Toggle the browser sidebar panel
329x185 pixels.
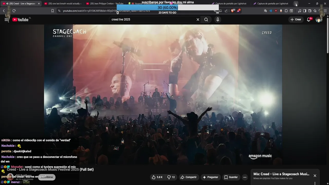[x=305, y=11]
